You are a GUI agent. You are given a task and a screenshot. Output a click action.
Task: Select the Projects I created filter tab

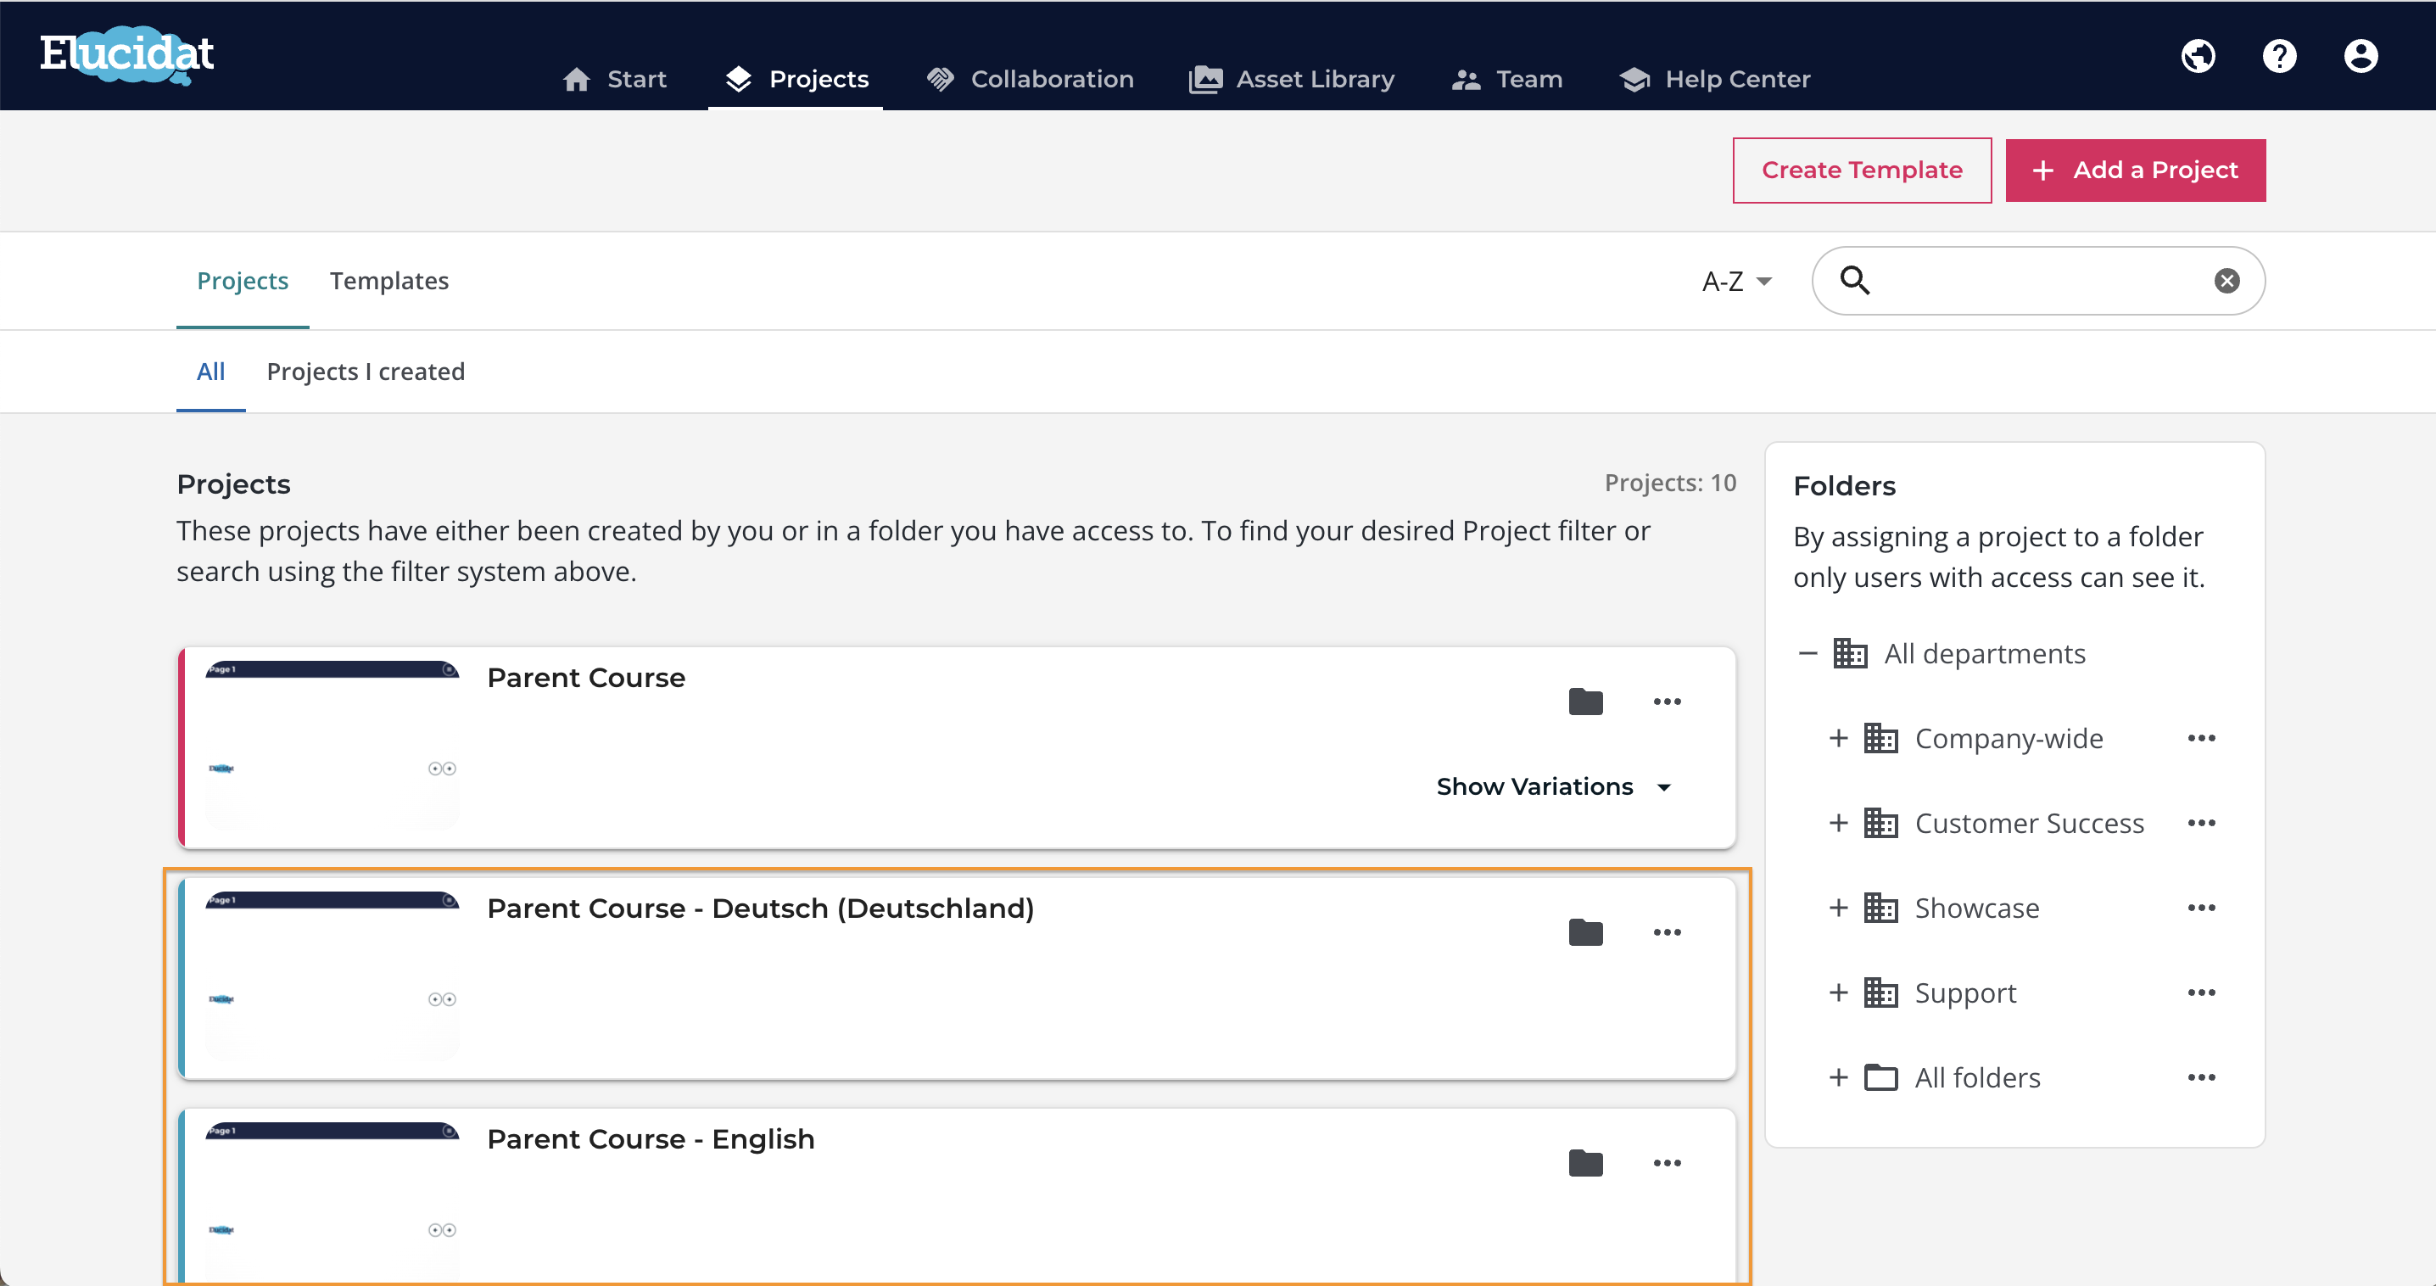[x=365, y=372]
